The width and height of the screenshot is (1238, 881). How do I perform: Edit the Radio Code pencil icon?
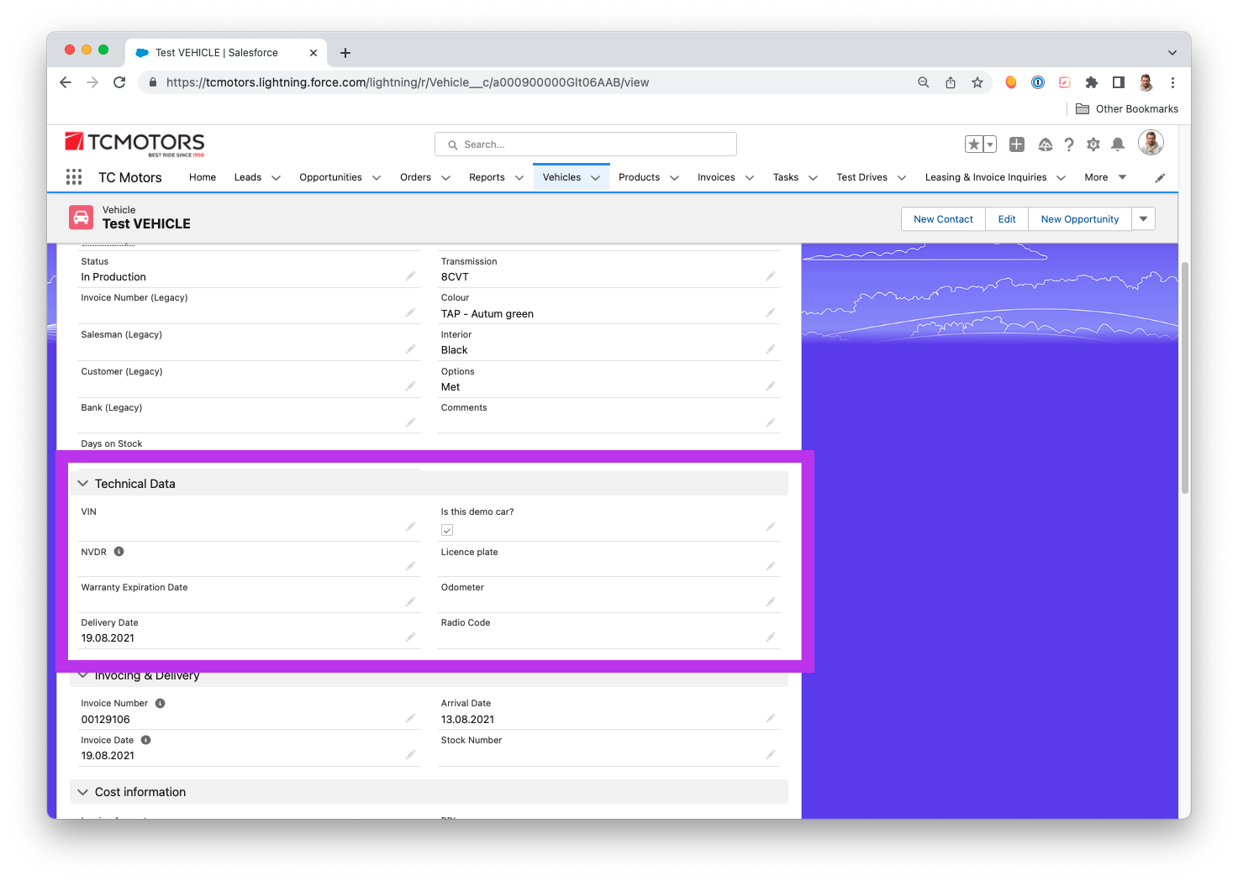771,637
